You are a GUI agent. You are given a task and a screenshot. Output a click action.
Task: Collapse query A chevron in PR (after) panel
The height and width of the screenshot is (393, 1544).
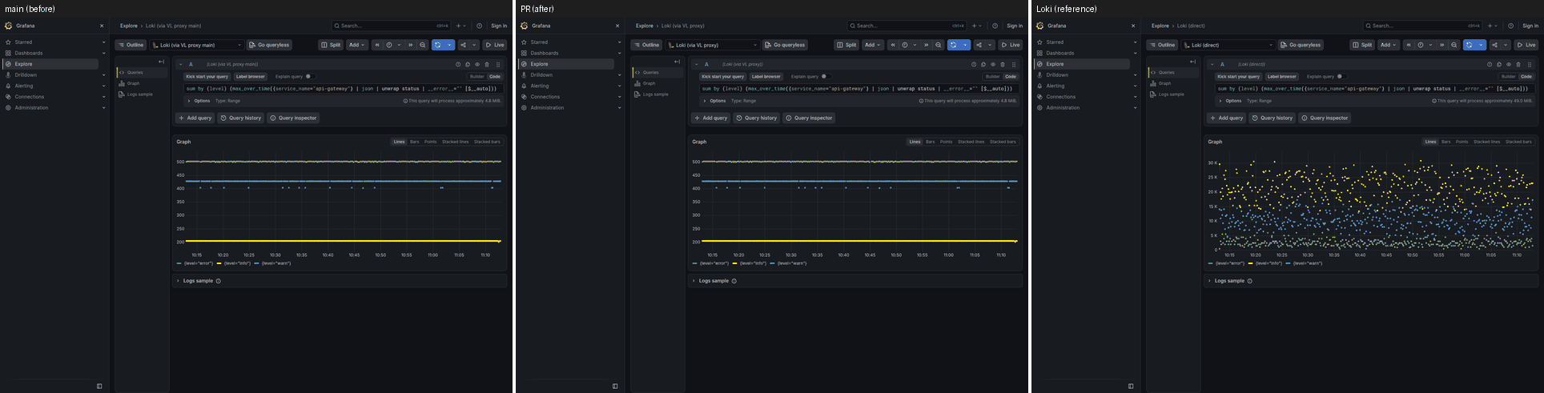[x=697, y=64]
